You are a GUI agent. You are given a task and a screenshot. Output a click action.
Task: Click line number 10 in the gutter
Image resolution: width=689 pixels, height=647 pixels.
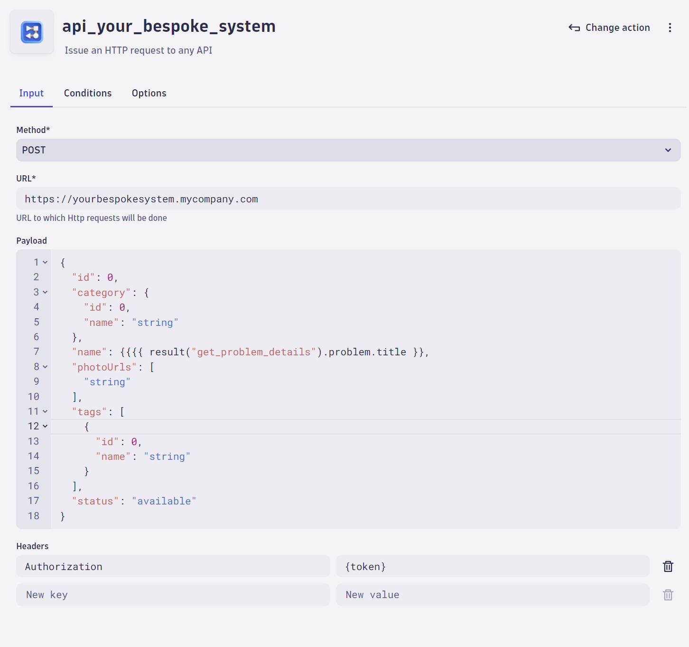33,397
